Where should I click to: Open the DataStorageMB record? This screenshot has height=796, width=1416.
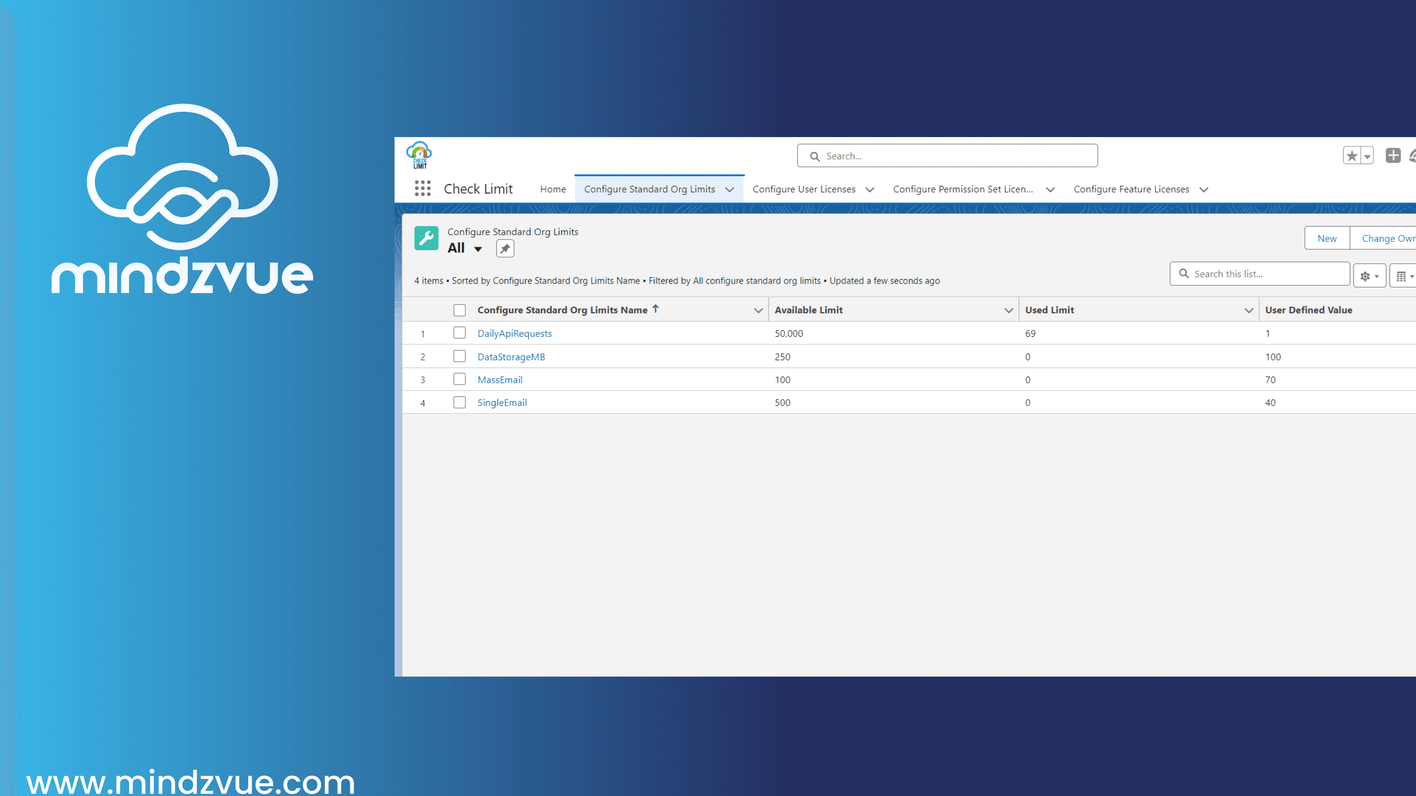pyautogui.click(x=511, y=357)
